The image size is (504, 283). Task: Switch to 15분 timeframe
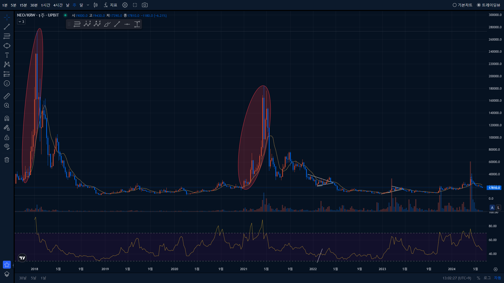pyautogui.click(x=23, y=5)
